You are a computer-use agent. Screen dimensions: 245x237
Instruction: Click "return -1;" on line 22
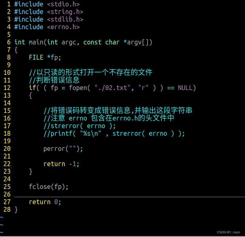[x=61, y=164]
